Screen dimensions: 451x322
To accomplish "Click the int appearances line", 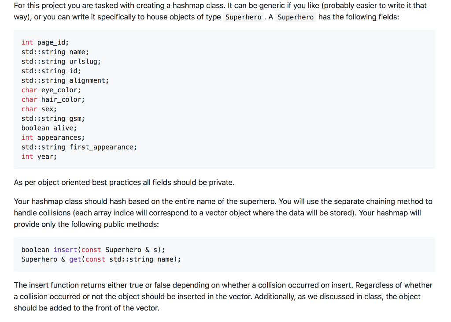I will (x=53, y=138).
